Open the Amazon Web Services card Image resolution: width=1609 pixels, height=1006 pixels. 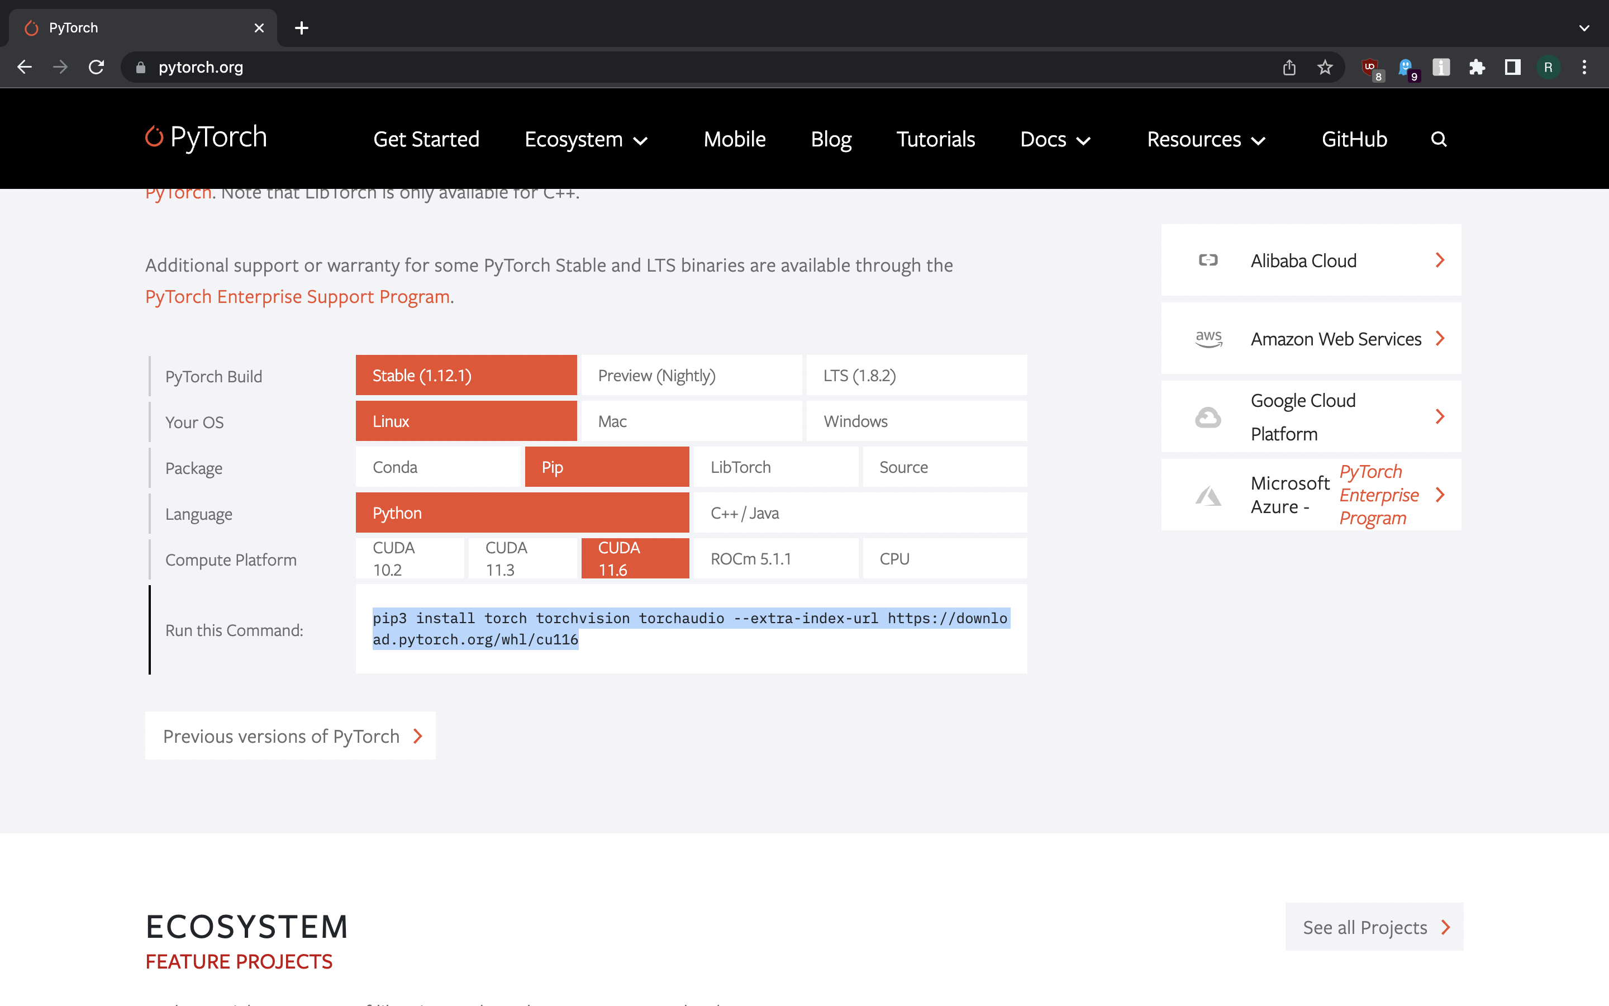1311,339
